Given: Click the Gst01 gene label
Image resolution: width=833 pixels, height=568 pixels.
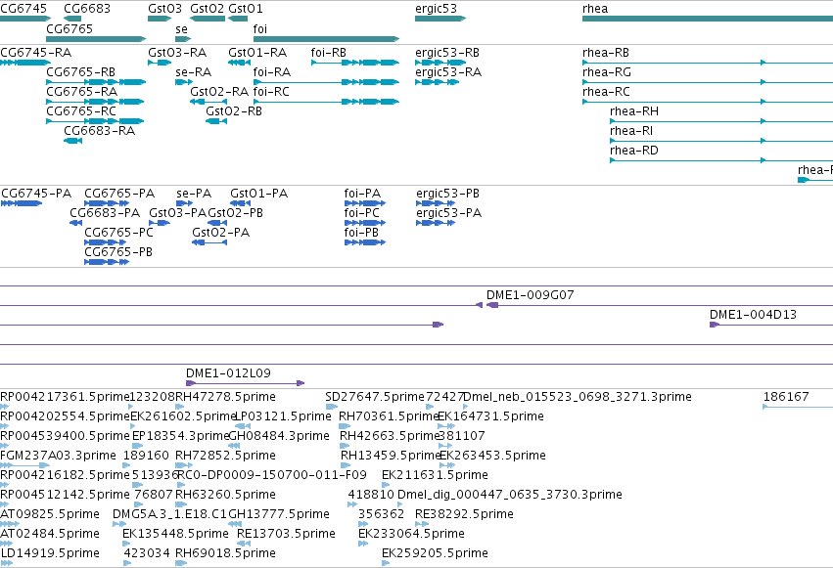Looking at the screenshot, I should click(246, 9).
